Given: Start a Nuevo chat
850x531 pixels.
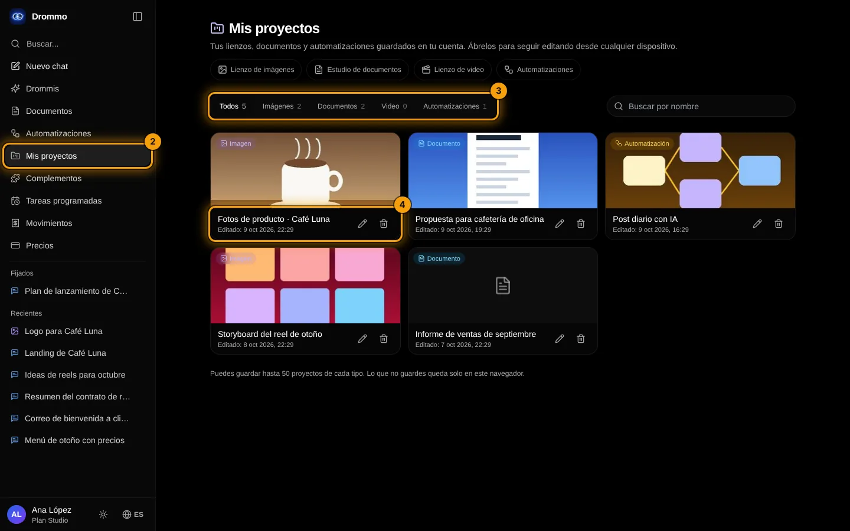Looking at the screenshot, I should [x=78, y=66].
